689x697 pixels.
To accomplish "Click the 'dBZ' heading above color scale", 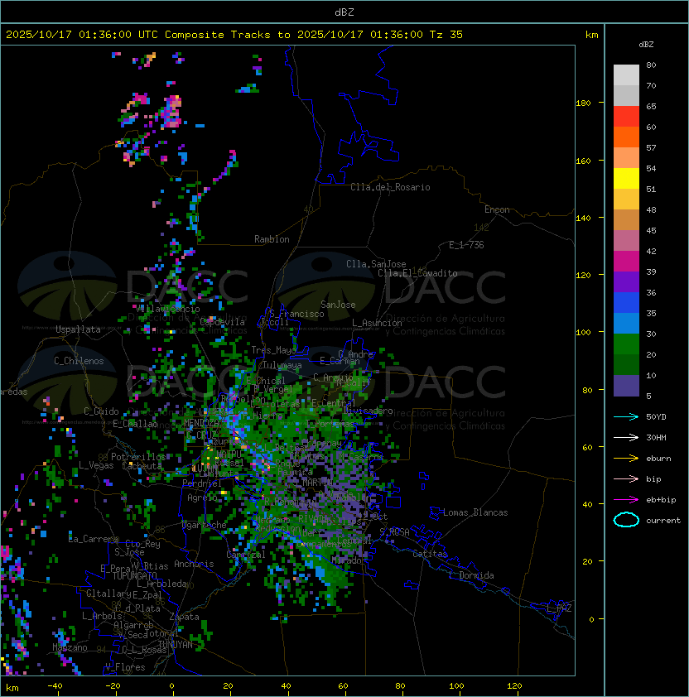I will pyautogui.click(x=646, y=45).
